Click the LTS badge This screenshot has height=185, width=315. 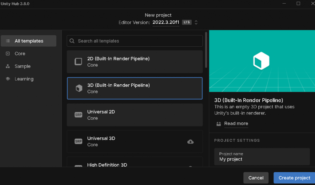pos(187,22)
